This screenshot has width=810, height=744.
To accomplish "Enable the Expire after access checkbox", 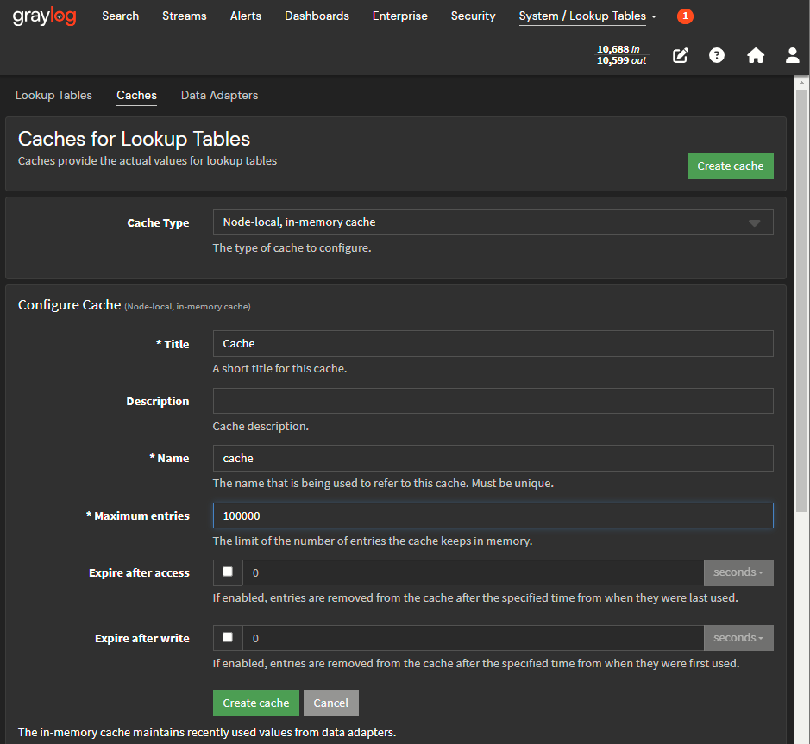I will 228,572.
